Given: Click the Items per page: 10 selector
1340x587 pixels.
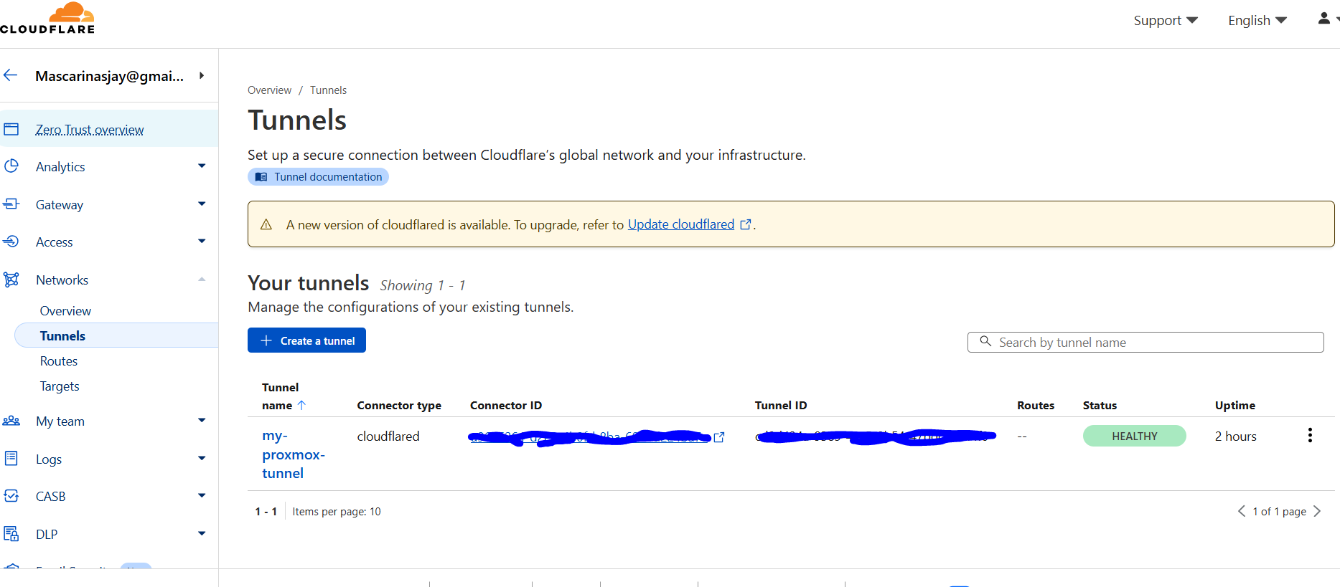Looking at the screenshot, I should [337, 512].
